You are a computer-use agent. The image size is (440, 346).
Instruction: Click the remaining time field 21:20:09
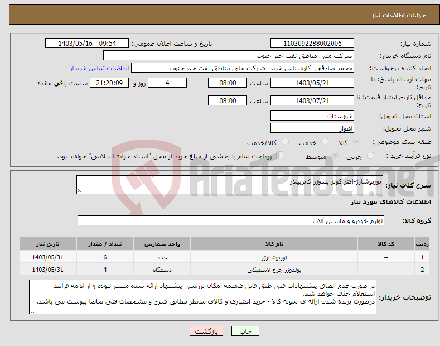(x=109, y=83)
